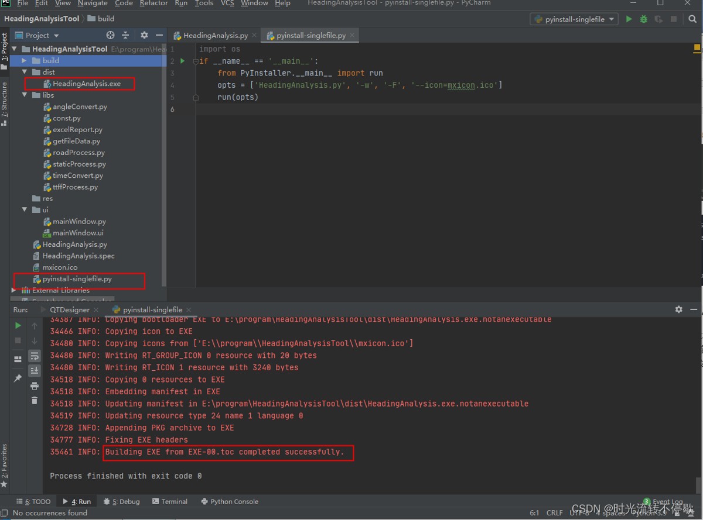This screenshot has height=520, width=703.
Task: Switch to the HeadingAnalysis.py editor tab
Action: [x=215, y=36]
